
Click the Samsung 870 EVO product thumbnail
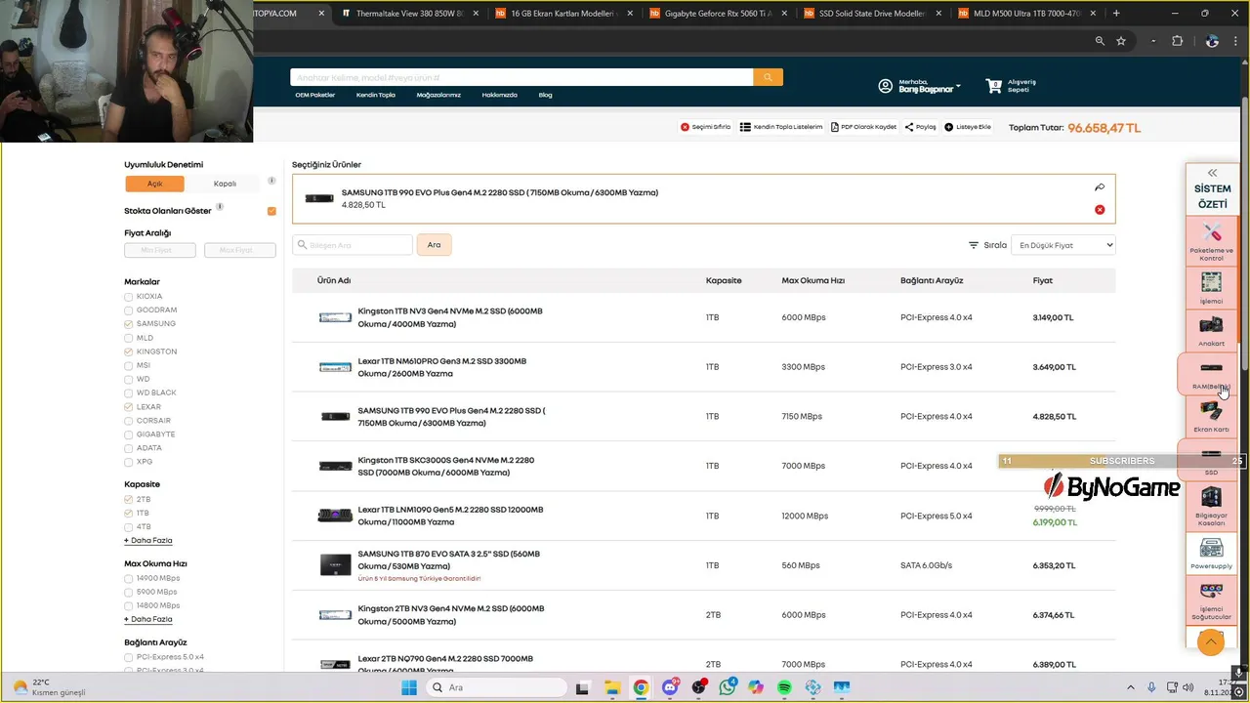pyautogui.click(x=335, y=565)
